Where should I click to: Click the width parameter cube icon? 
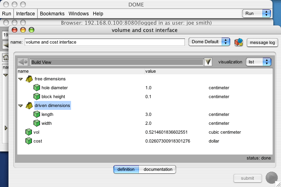click(x=37, y=123)
